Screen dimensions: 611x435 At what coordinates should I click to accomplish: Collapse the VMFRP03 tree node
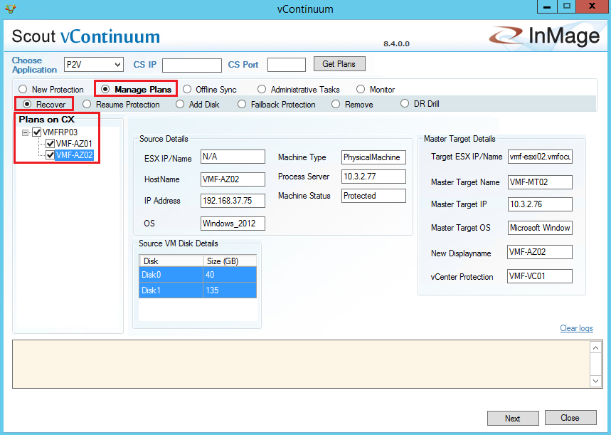coord(26,132)
